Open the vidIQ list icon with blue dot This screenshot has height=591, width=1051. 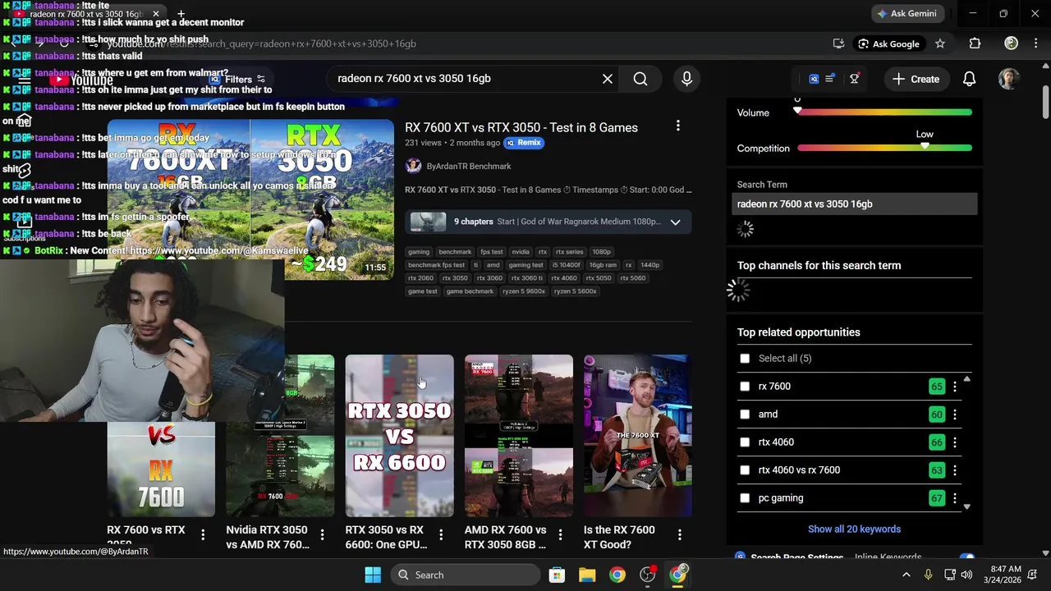[830, 79]
